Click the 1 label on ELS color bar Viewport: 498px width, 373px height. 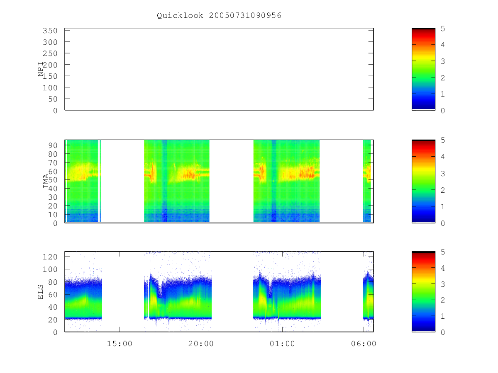443,316
